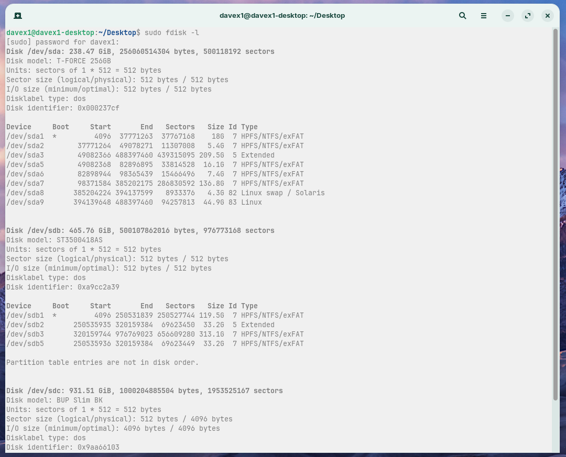Minimize the terminal window

tap(507, 16)
